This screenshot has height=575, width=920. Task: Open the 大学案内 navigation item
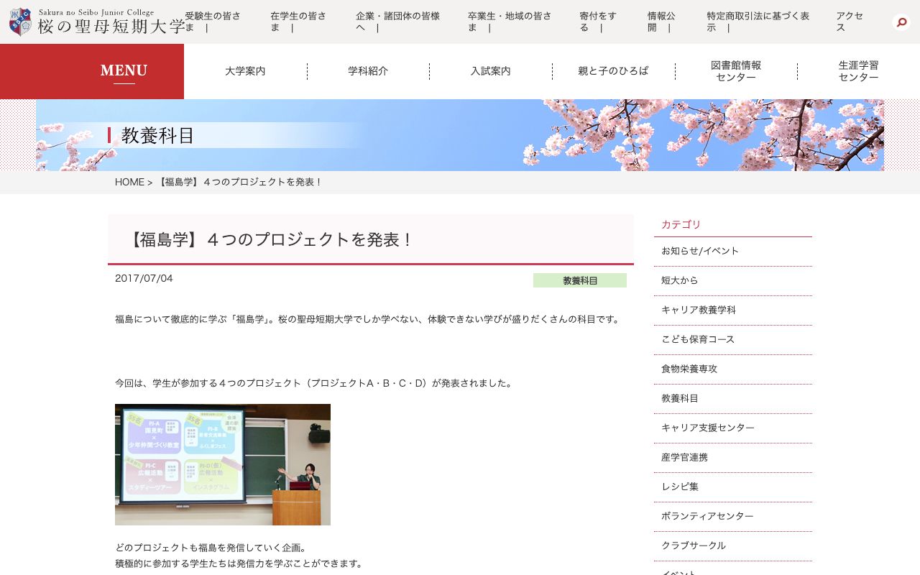tap(244, 71)
